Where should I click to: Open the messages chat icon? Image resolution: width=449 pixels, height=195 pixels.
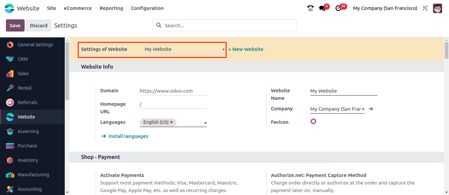(x=322, y=9)
